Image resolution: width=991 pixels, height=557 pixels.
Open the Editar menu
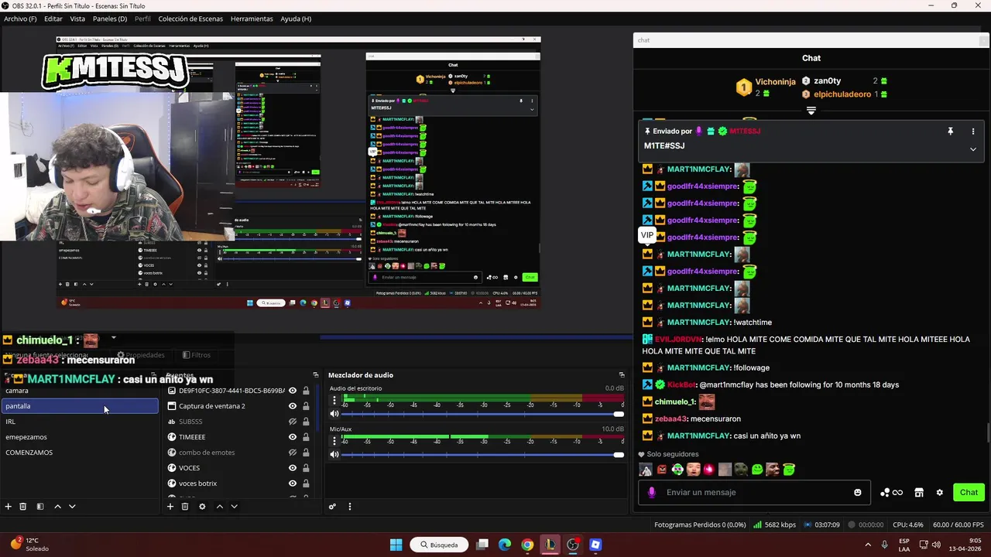[x=53, y=19]
